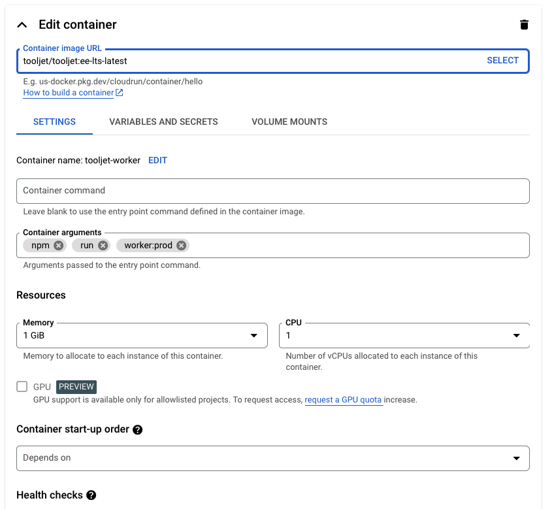Viewport: 552px width, 509px height.
Task: Open help for Health checks
Action: 91,495
